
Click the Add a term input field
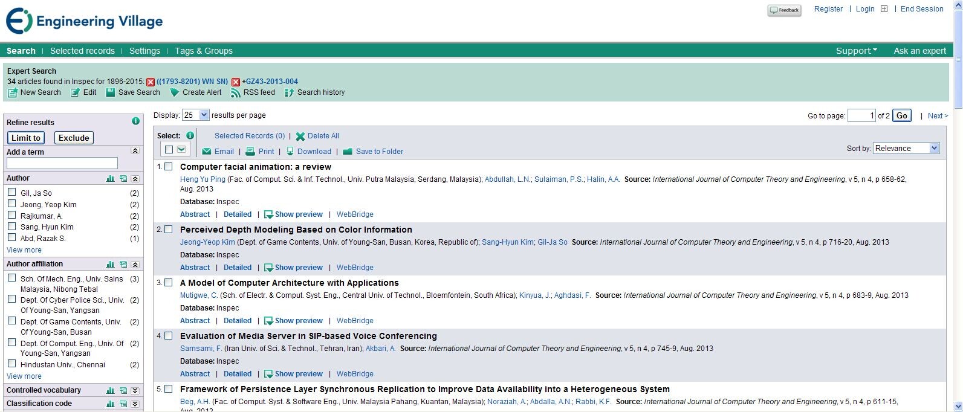(x=62, y=163)
